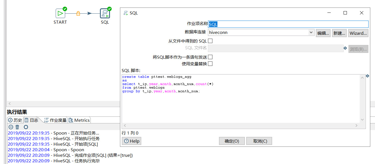Enable the 从文件中得到的 SQL checkbox

pos(210,41)
